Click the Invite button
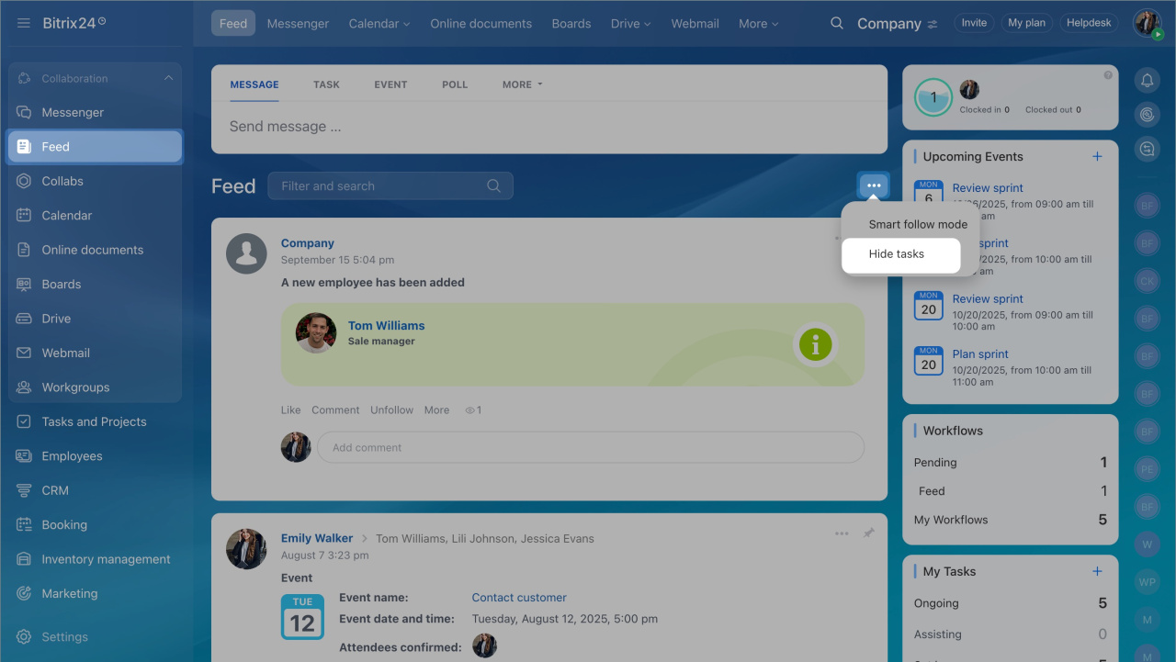 tap(974, 23)
